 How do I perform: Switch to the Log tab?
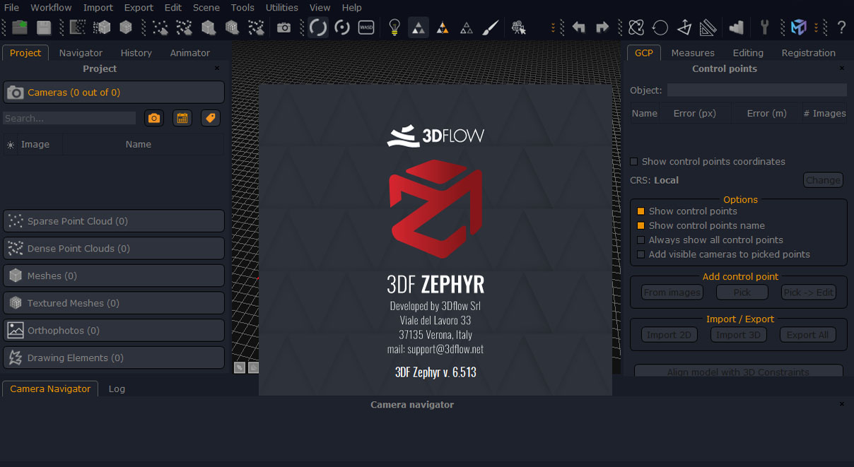pos(117,389)
